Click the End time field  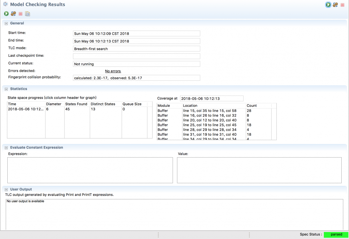pos(136,41)
